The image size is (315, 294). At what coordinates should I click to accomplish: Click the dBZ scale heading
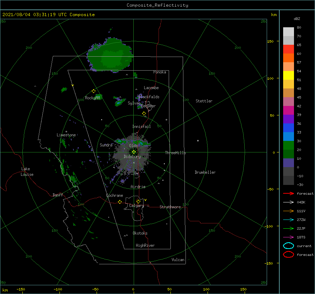click(297, 19)
